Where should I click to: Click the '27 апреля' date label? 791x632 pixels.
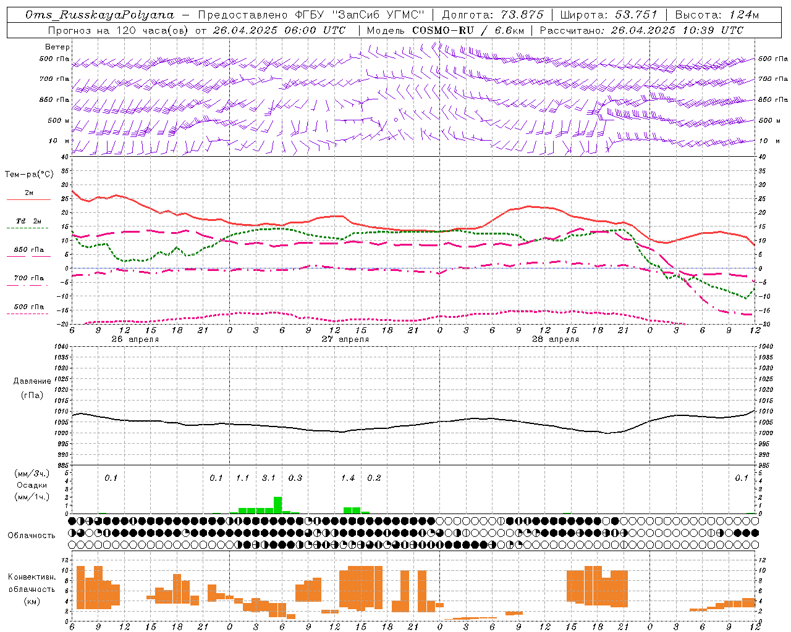(x=345, y=339)
